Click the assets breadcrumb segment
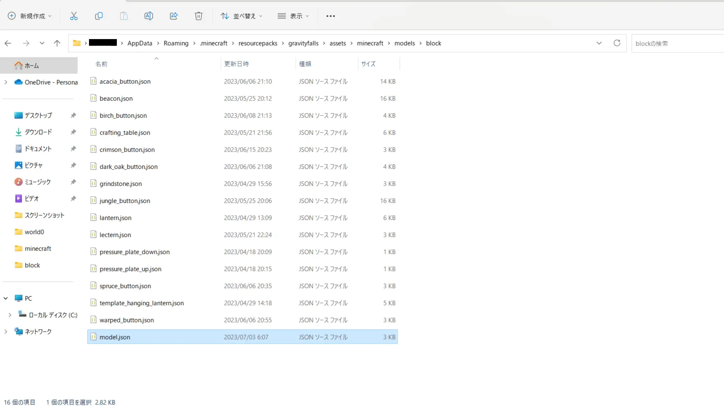Image resolution: width=724 pixels, height=407 pixels. (x=337, y=43)
